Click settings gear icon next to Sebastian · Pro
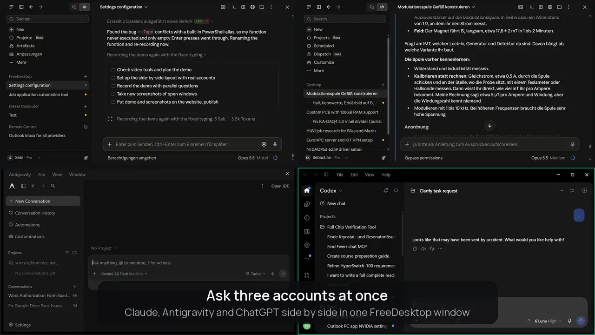This screenshot has width=595, height=335. [383, 158]
